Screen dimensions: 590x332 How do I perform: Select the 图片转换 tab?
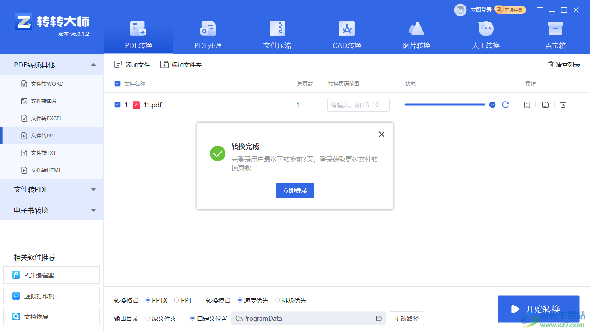pyautogui.click(x=416, y=35)
